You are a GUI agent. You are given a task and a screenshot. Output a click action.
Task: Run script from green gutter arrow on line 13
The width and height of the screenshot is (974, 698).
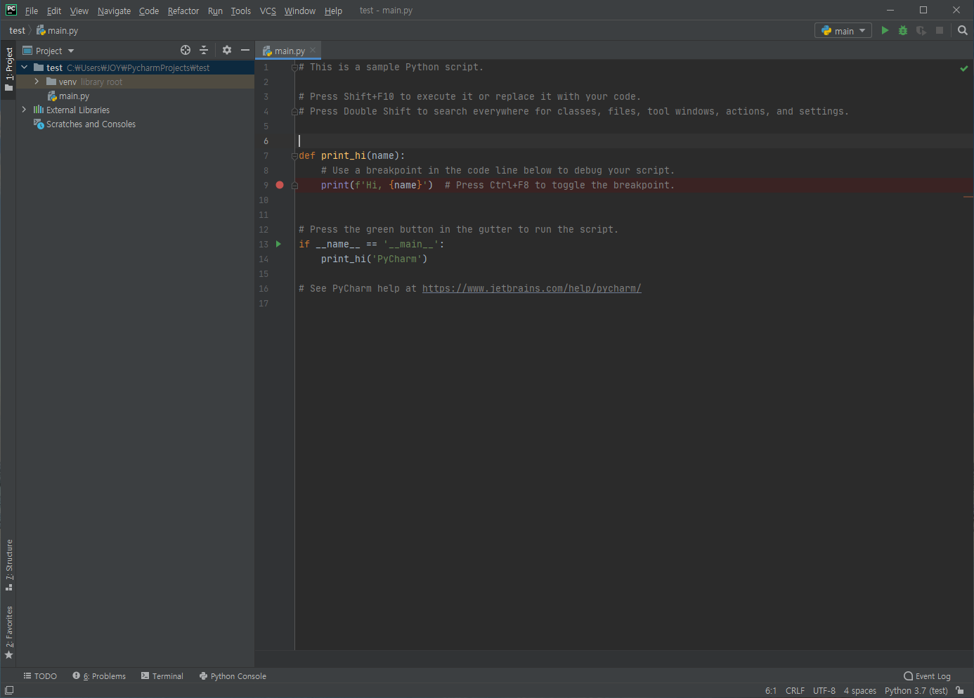279,244
